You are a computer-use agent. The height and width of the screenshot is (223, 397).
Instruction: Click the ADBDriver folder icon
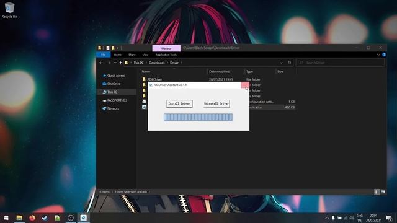144,79
